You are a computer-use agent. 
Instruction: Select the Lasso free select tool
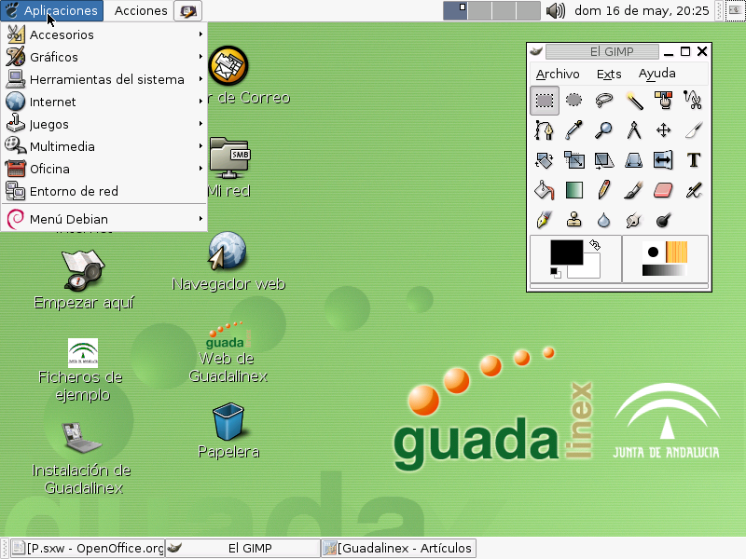pyautogui.click(x=604, y=100)
